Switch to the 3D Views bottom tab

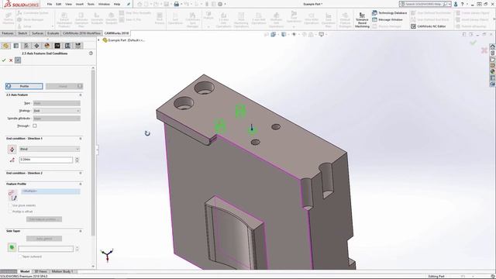pos(40,271)
